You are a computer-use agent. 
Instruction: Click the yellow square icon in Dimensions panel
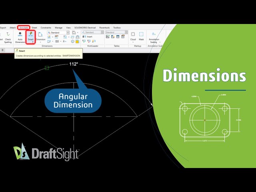[77, 41]
